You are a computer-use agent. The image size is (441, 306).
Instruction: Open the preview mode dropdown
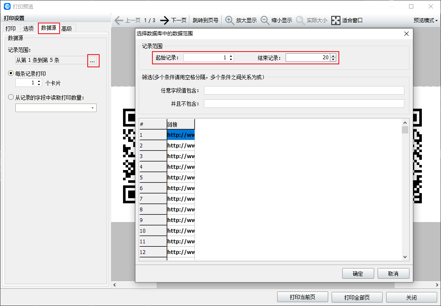pos(426,20)
